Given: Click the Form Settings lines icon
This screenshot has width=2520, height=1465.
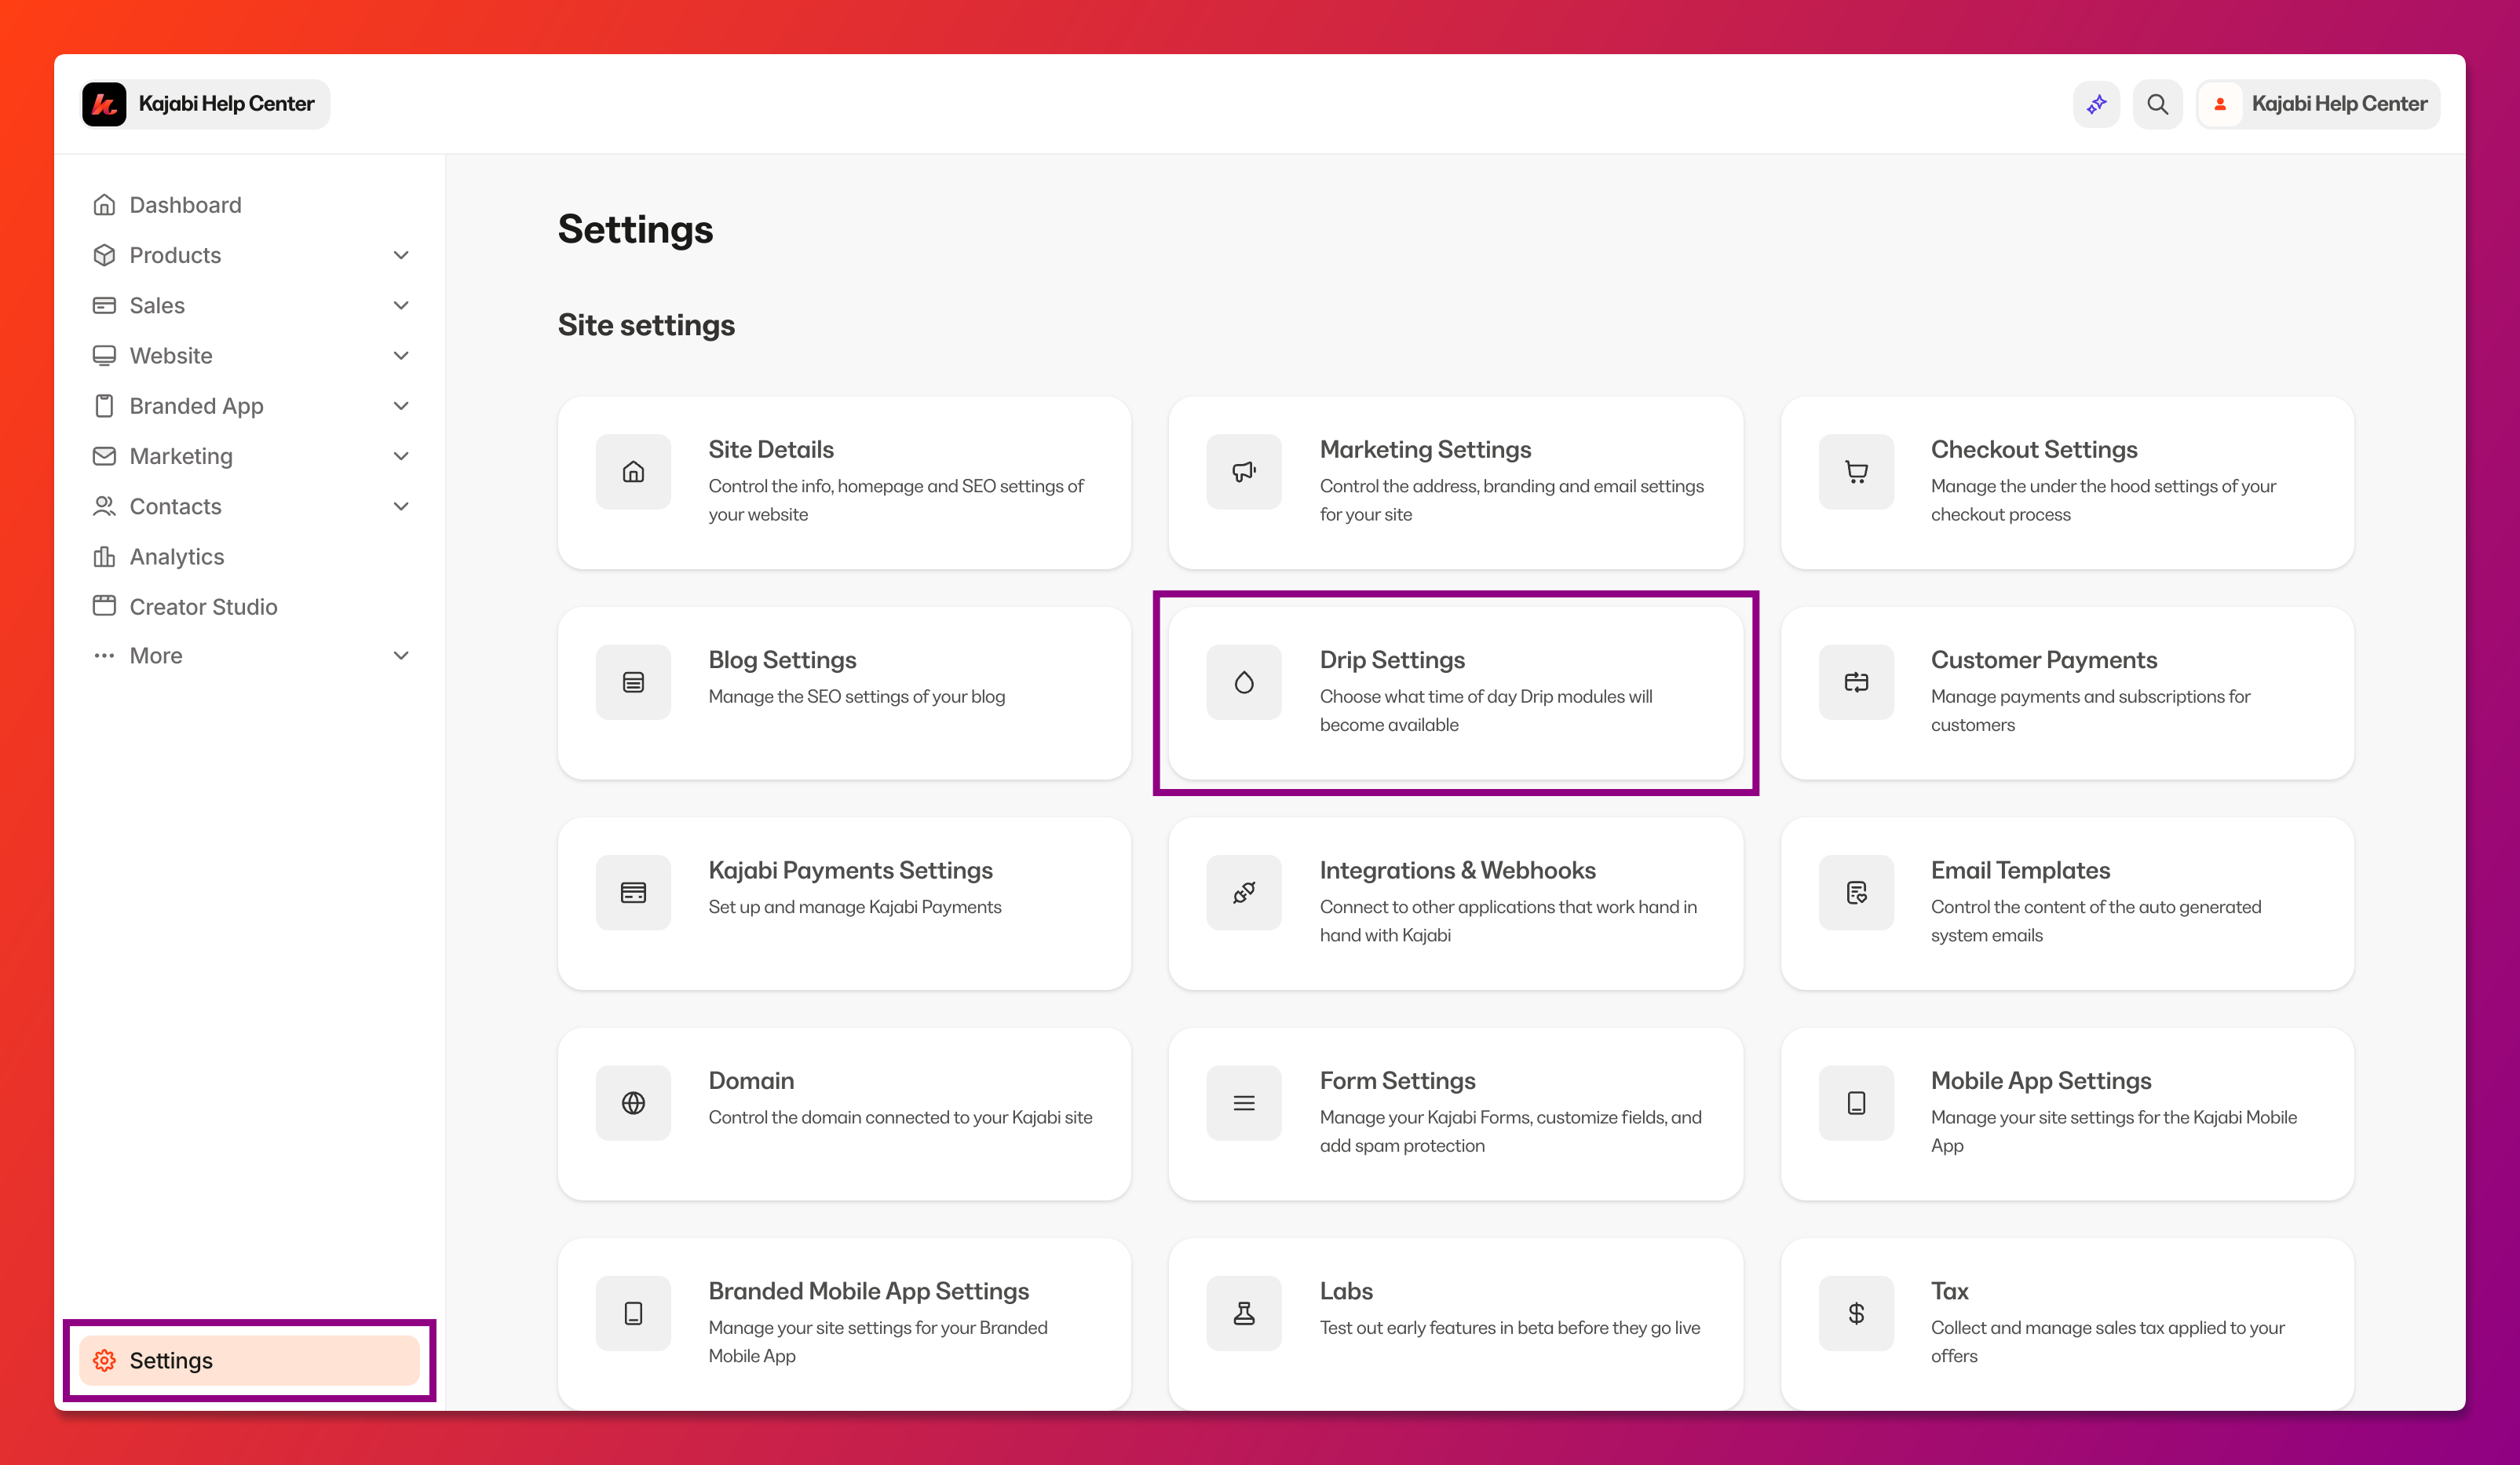Looking at the screenshot, I should (1244, 1103).
